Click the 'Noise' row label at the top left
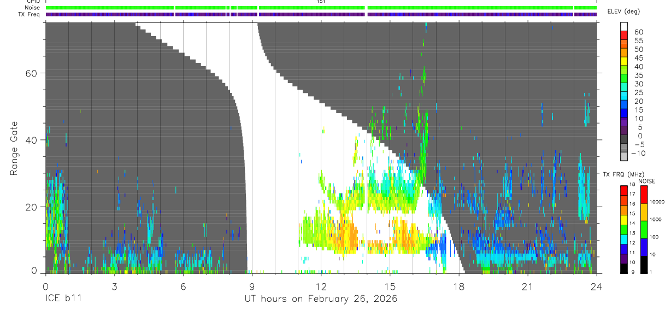The height and width of the screenshot is (310, 671). (32, 8)
